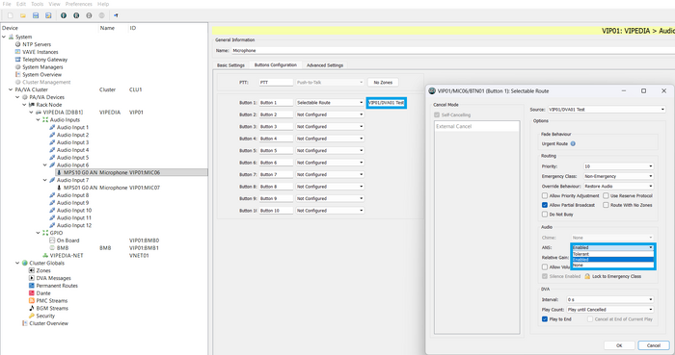Click the DVA Messages play icon

coord(32,278)
